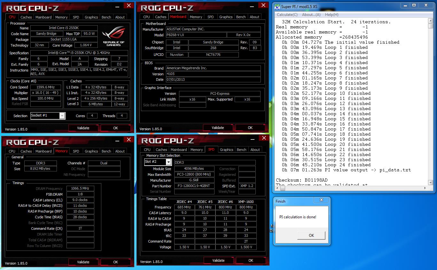In the Slot Selection CPU-Z window, open the Graphics tab

227,150
